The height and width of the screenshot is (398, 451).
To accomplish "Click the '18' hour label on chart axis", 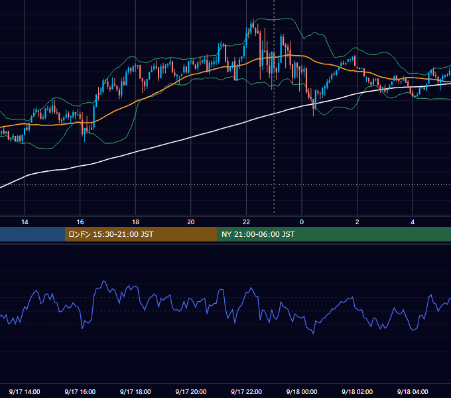I will point(135,222).
